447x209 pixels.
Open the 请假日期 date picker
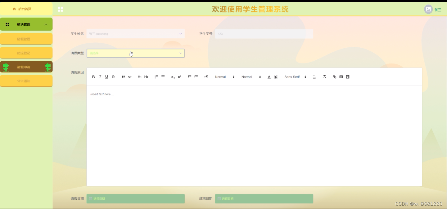coord(136,199)
